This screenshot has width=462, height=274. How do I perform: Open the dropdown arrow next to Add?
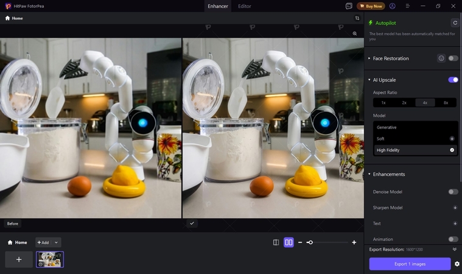57,242
